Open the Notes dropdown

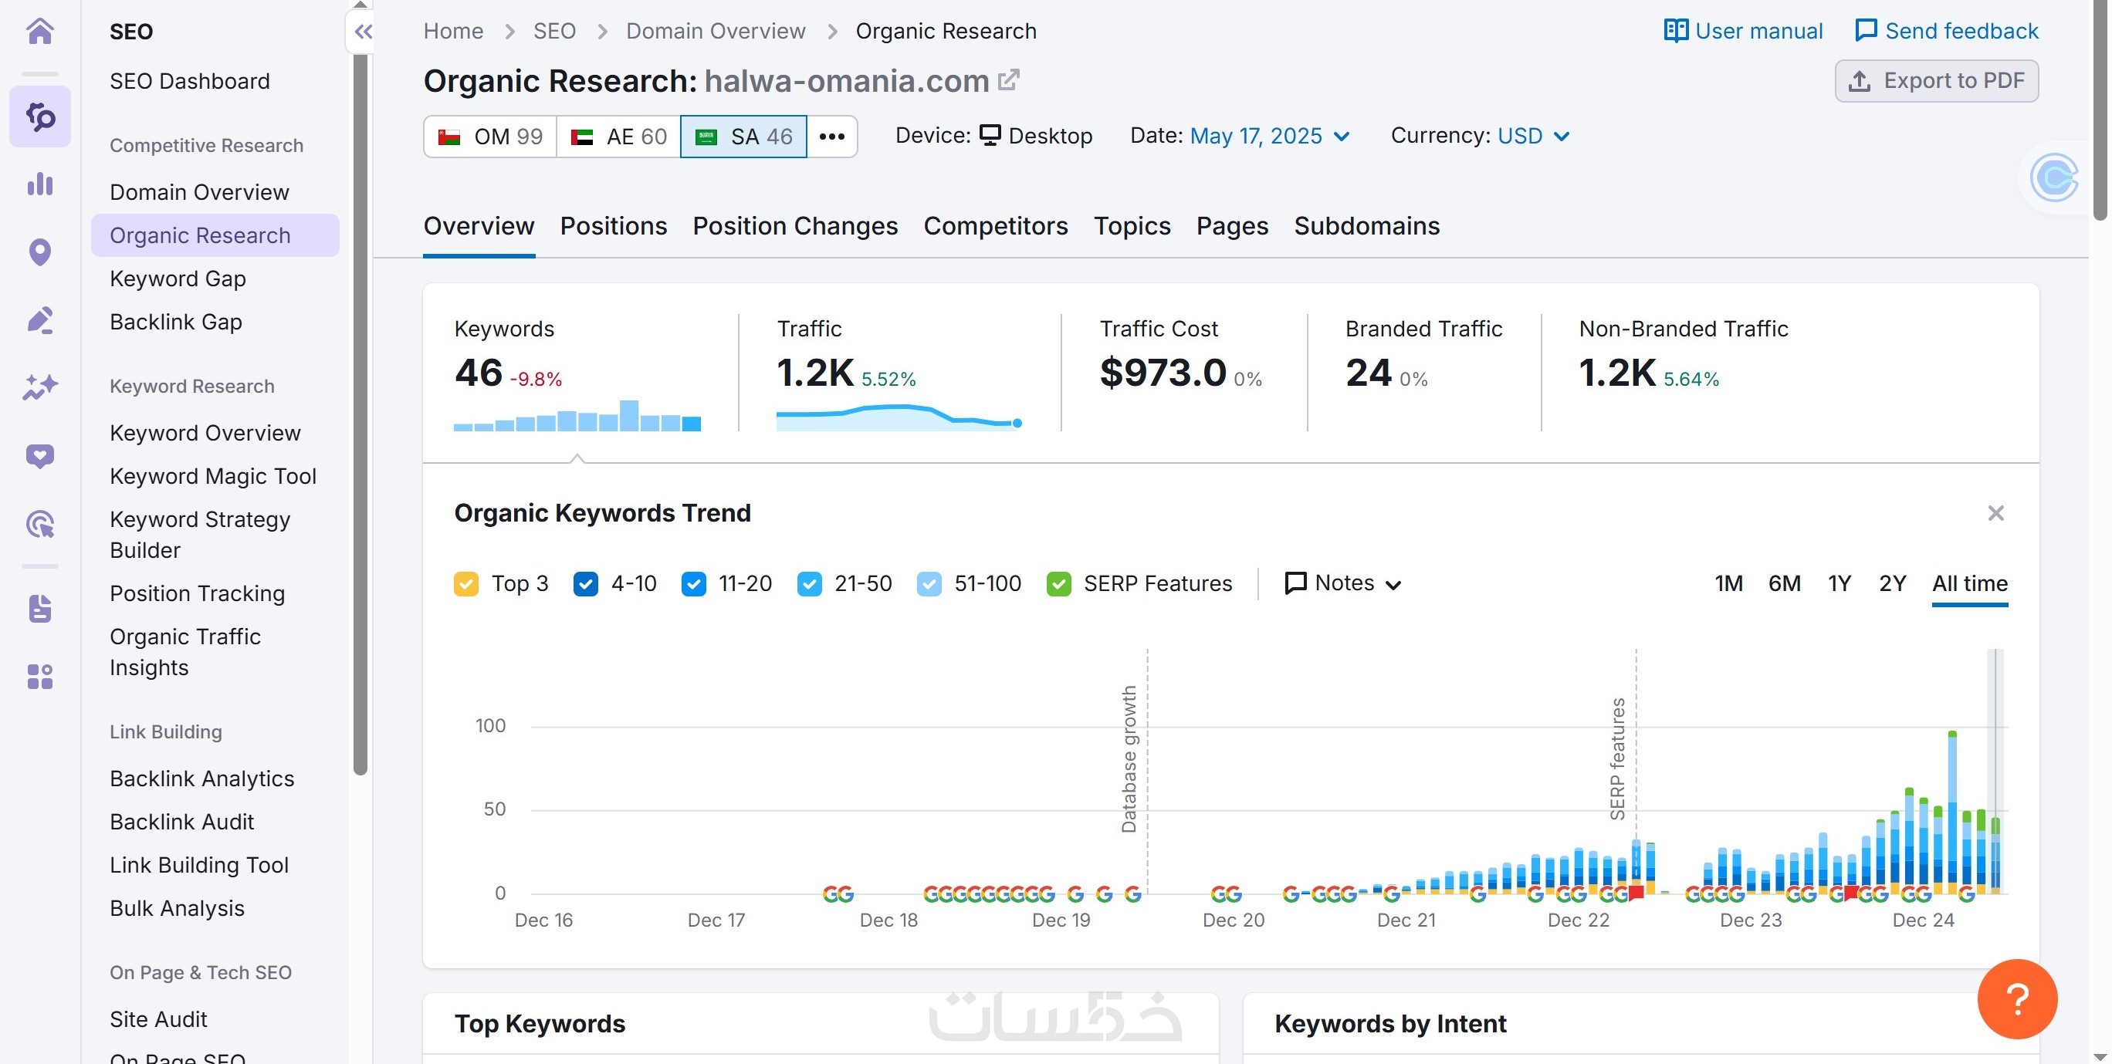pyautogui.click(x=1342, y=583)
